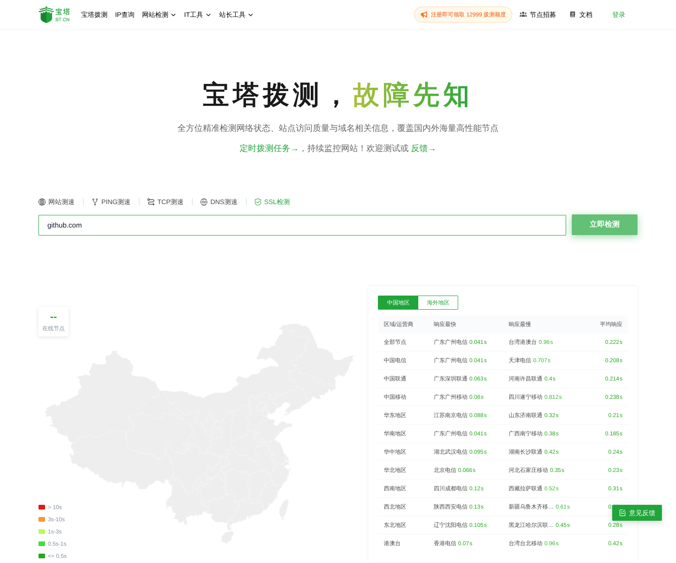
Task: Click the github.com domain input field
Action: click(302, 225)
